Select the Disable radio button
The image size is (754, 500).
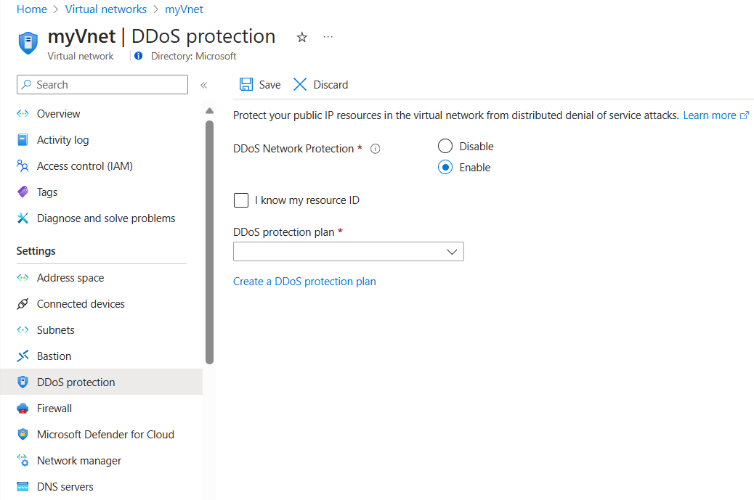click(x=445, y=147)
